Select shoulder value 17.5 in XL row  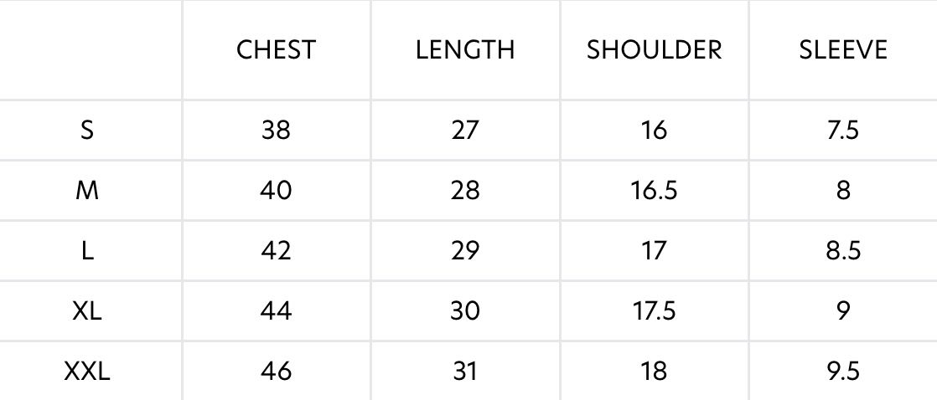654,311
